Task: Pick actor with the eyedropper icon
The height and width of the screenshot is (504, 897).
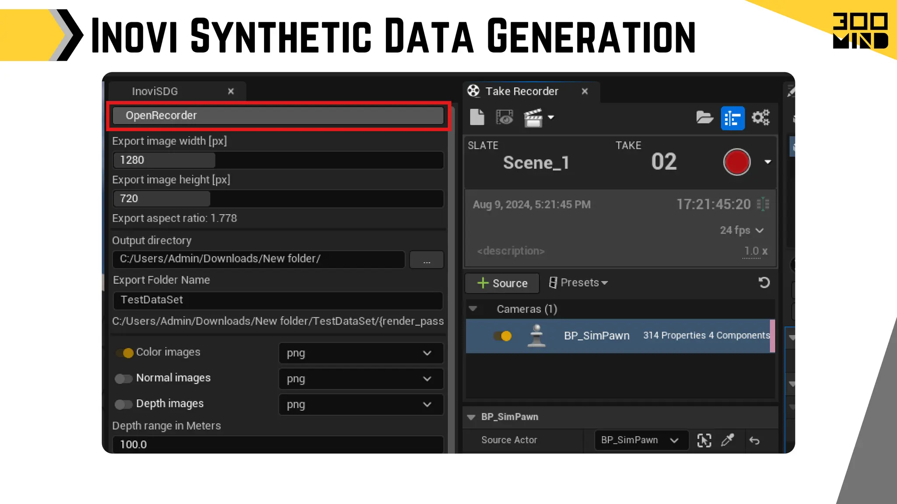Action: point(727,440)
